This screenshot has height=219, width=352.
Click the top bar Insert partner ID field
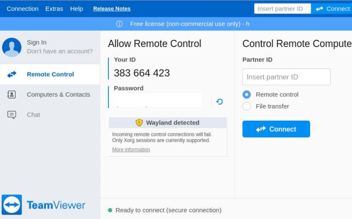[x=282, y=8]
